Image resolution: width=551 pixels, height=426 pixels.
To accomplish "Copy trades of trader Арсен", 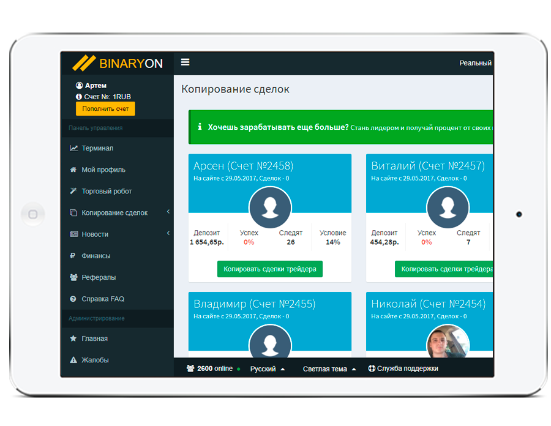I will tap(269, 269).
